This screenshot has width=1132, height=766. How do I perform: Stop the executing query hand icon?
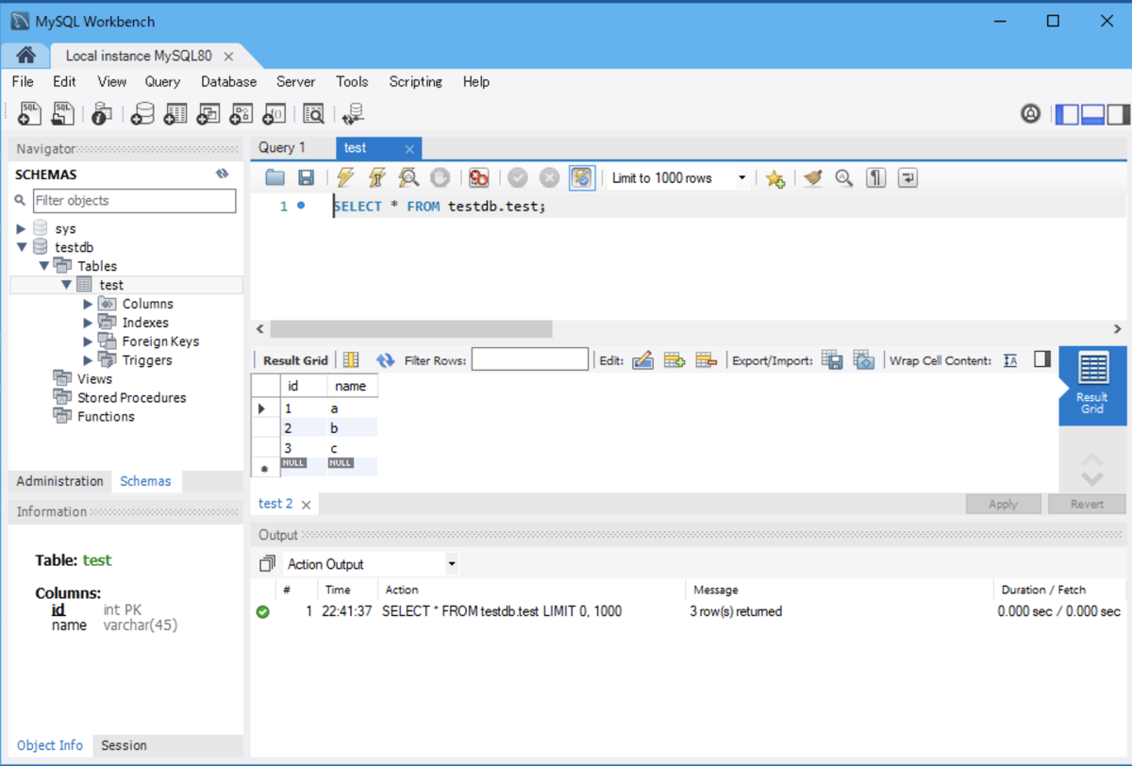pos(440,177)
